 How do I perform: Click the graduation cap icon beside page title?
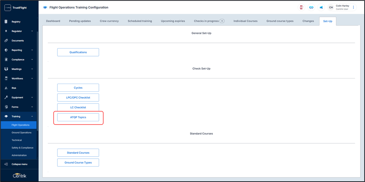[x=45, y=7]
